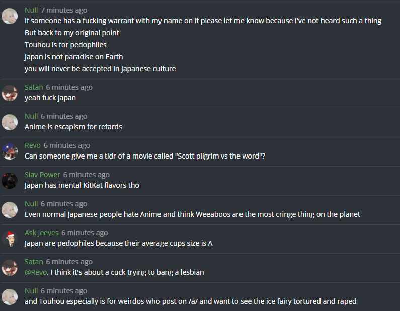
Task: Click Satan's username above the @Revo reply
Action: [x=34, y=262]
